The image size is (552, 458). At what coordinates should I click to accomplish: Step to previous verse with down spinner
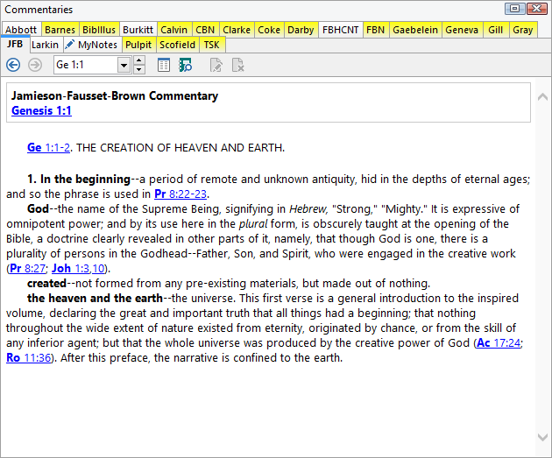click(139, 69)
